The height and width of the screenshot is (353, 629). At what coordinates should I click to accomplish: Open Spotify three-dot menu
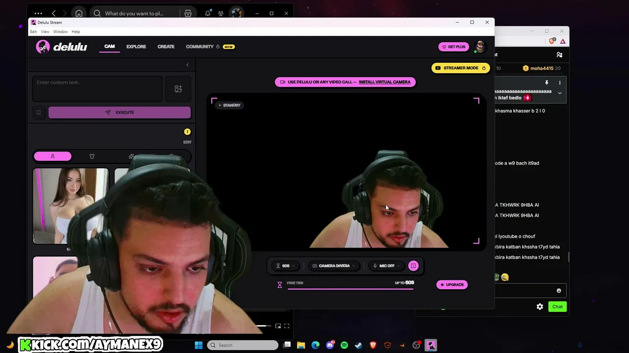point(38,13)
